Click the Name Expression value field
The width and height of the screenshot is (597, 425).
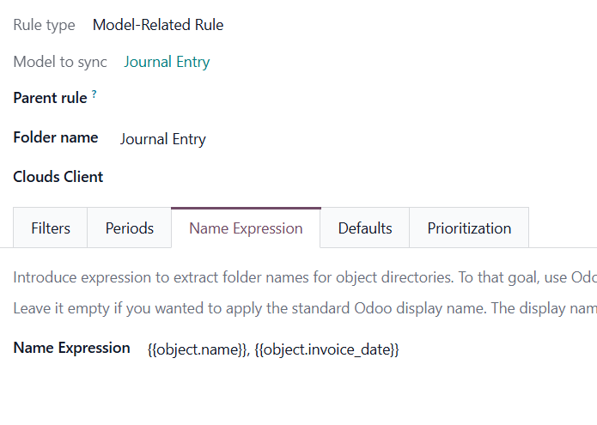(344, 349)
